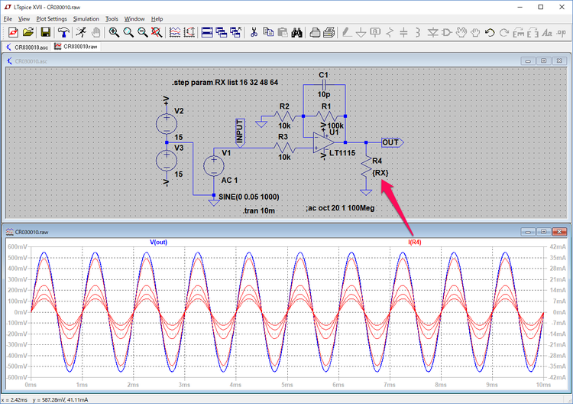
Task: Click the Zoom In magnifier icon
Action: [114, 32]
